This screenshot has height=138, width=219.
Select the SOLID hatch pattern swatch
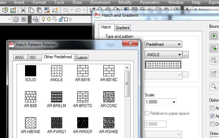coord(31,71)
